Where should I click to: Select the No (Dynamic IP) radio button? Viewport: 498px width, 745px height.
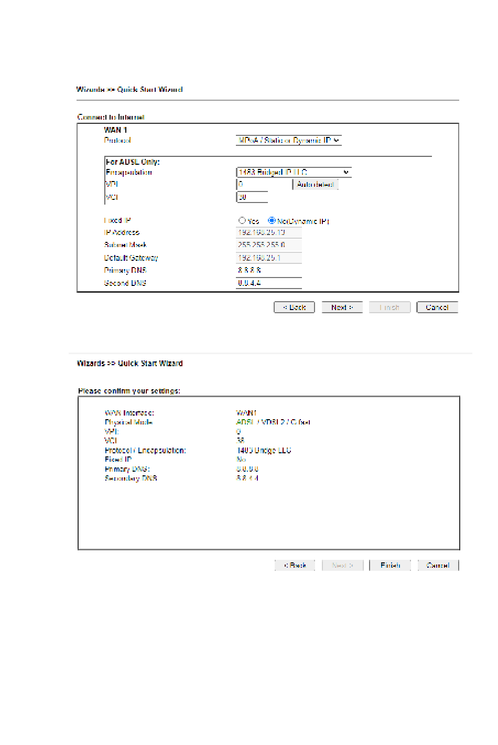click(272, 221)
